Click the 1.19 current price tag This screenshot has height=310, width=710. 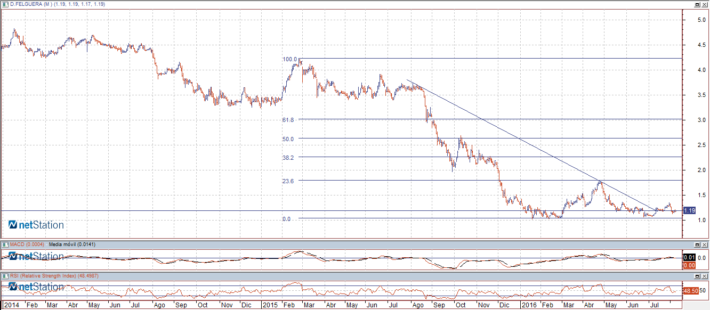click(690, 211)
